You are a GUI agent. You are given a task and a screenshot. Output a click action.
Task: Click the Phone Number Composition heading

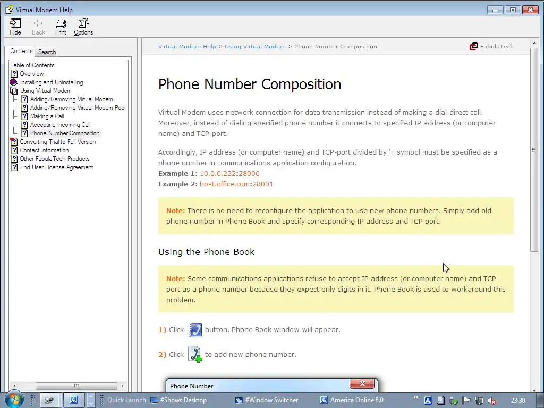250,84
